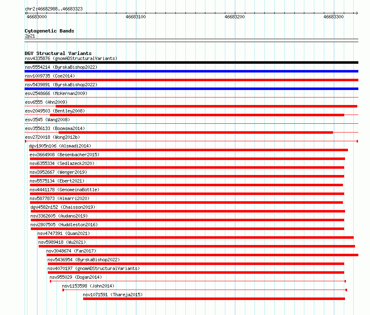Open nsv2807505 (Huddleston2016) label
Viewport: 370px width, 315px height.
click(64, 225)
